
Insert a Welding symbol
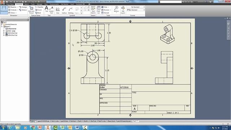(71, 10)
